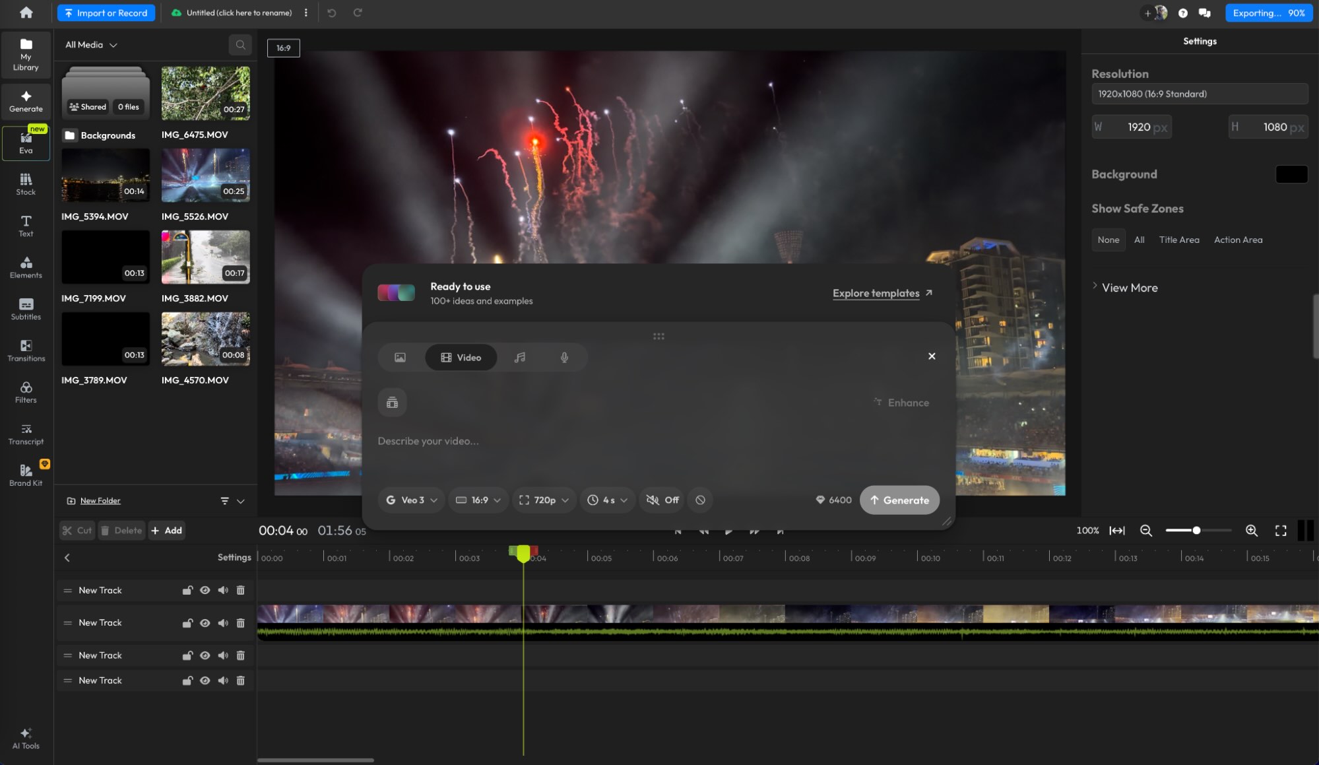Click the home icon

coord(26,13)
